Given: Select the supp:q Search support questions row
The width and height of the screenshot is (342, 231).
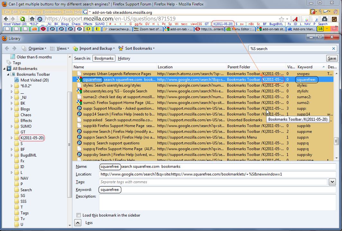Looking at the screenshot, I should point(203,143).
